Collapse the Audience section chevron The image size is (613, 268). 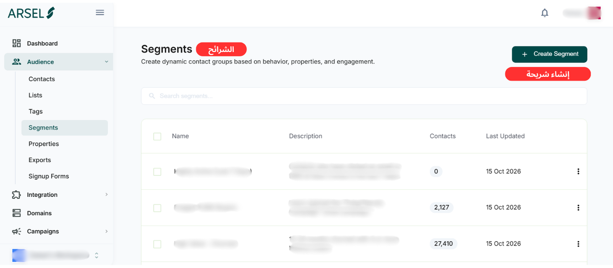106,62
